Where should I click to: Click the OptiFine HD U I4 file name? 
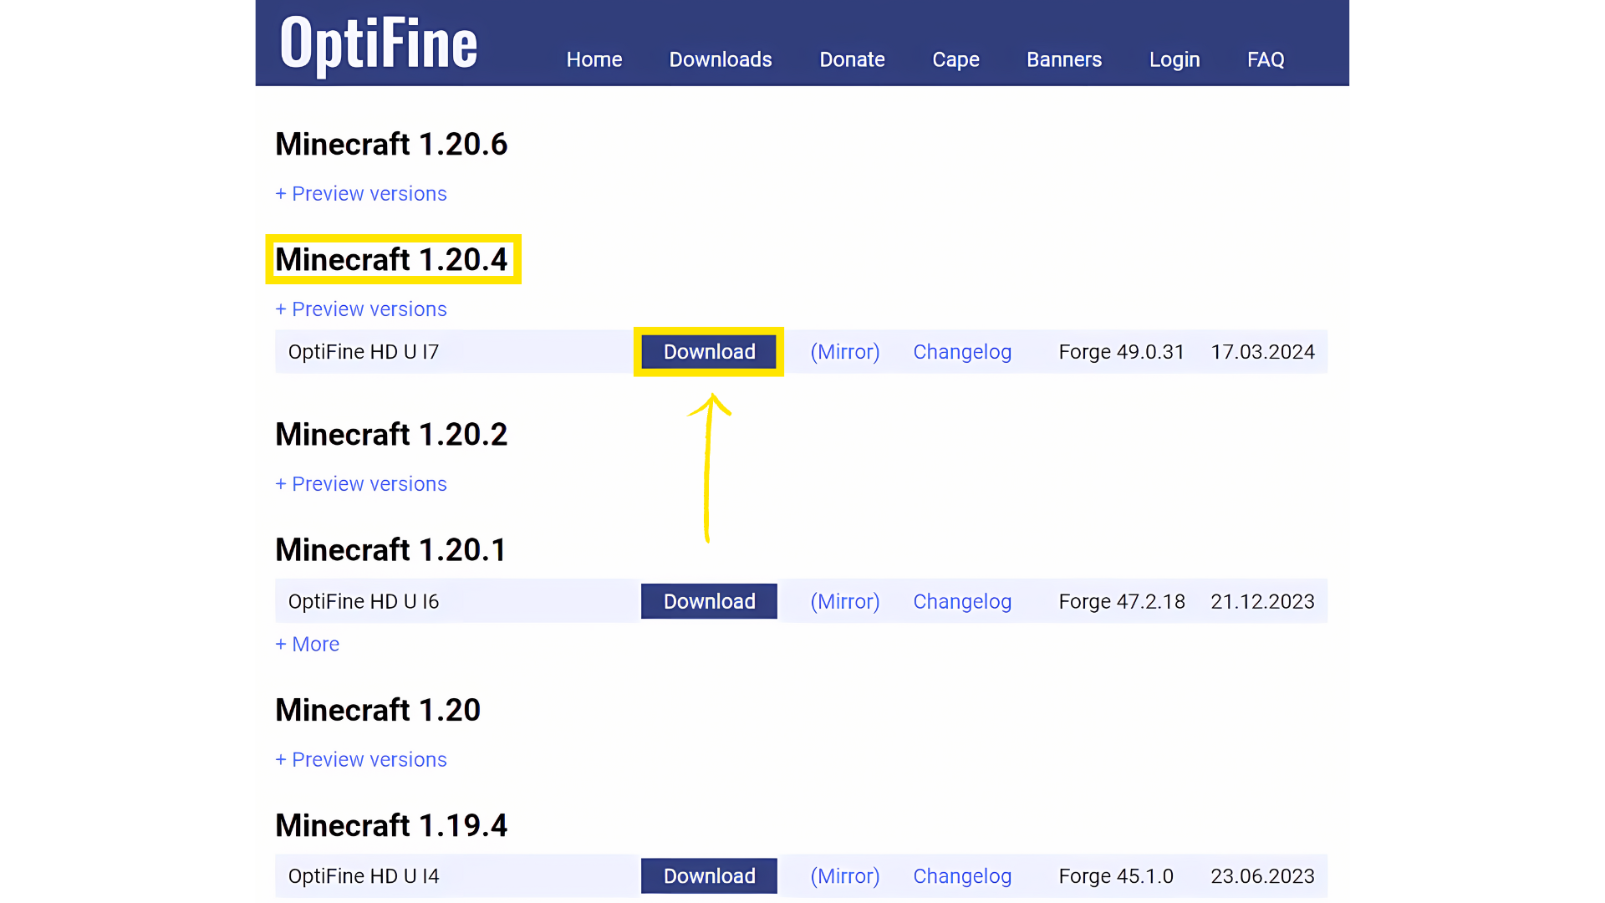364,875
